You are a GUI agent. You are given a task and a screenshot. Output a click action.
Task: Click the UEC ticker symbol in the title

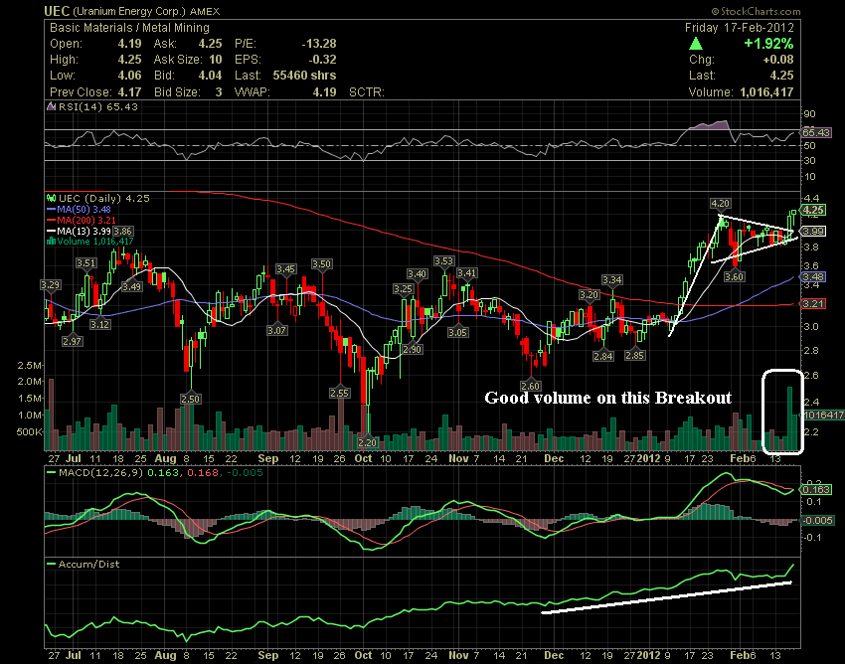57,11
